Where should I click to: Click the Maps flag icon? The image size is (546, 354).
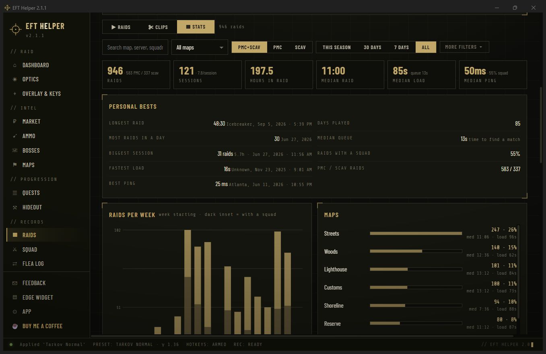[x=15, y=165]
